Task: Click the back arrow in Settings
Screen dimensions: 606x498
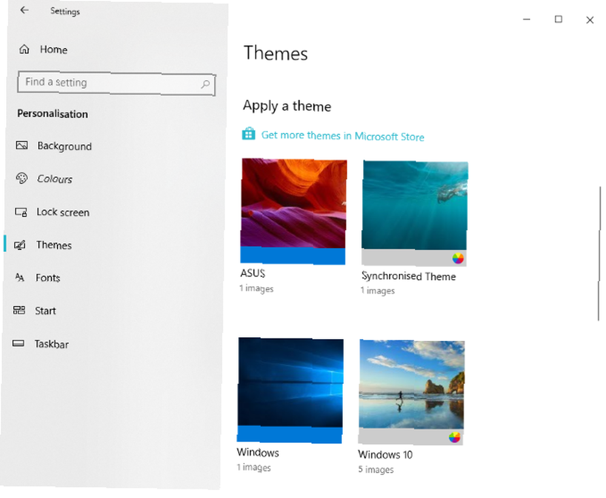Action: point(24,10)
